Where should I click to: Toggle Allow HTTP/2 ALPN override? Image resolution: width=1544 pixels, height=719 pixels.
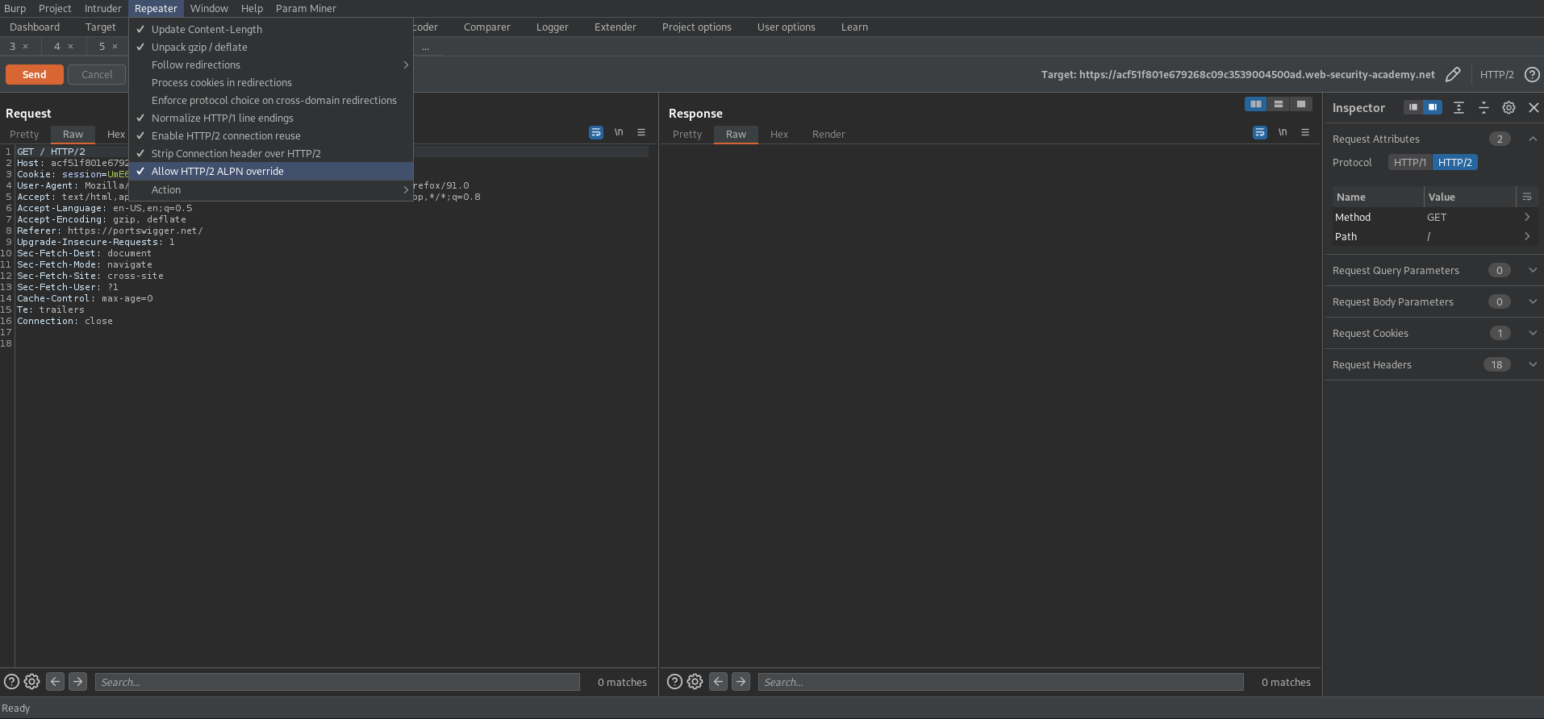point(271,171)
